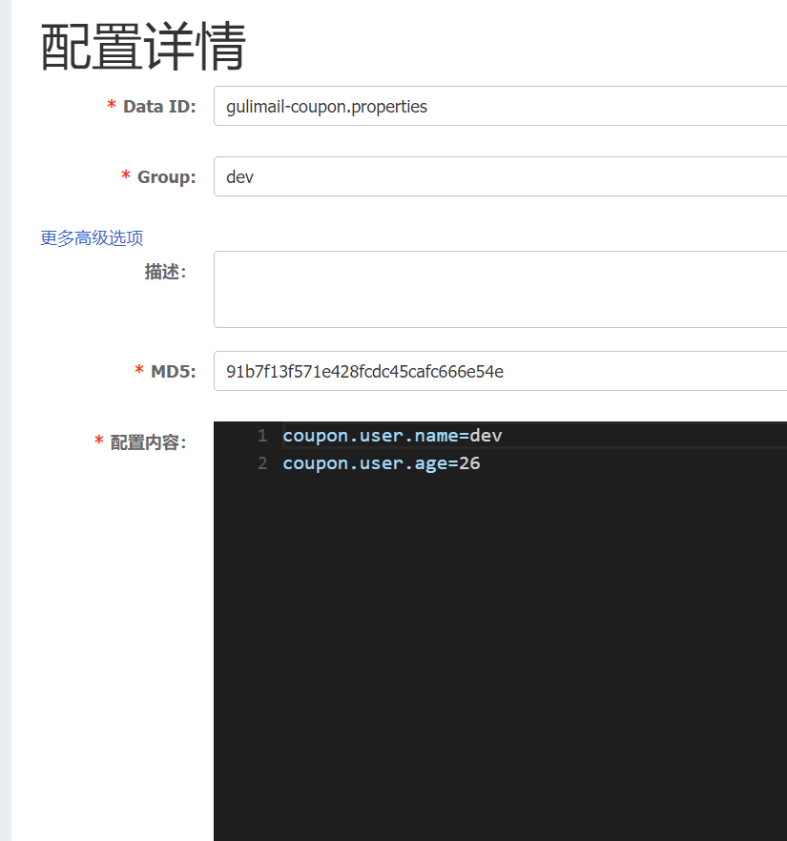Screen dimensions: 787x841
Task: Click line number 2 in editor gutter
Action: (x=262, y=463)
